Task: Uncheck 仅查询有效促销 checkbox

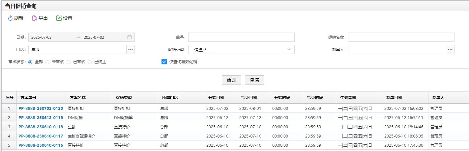Action: point(164,62)
